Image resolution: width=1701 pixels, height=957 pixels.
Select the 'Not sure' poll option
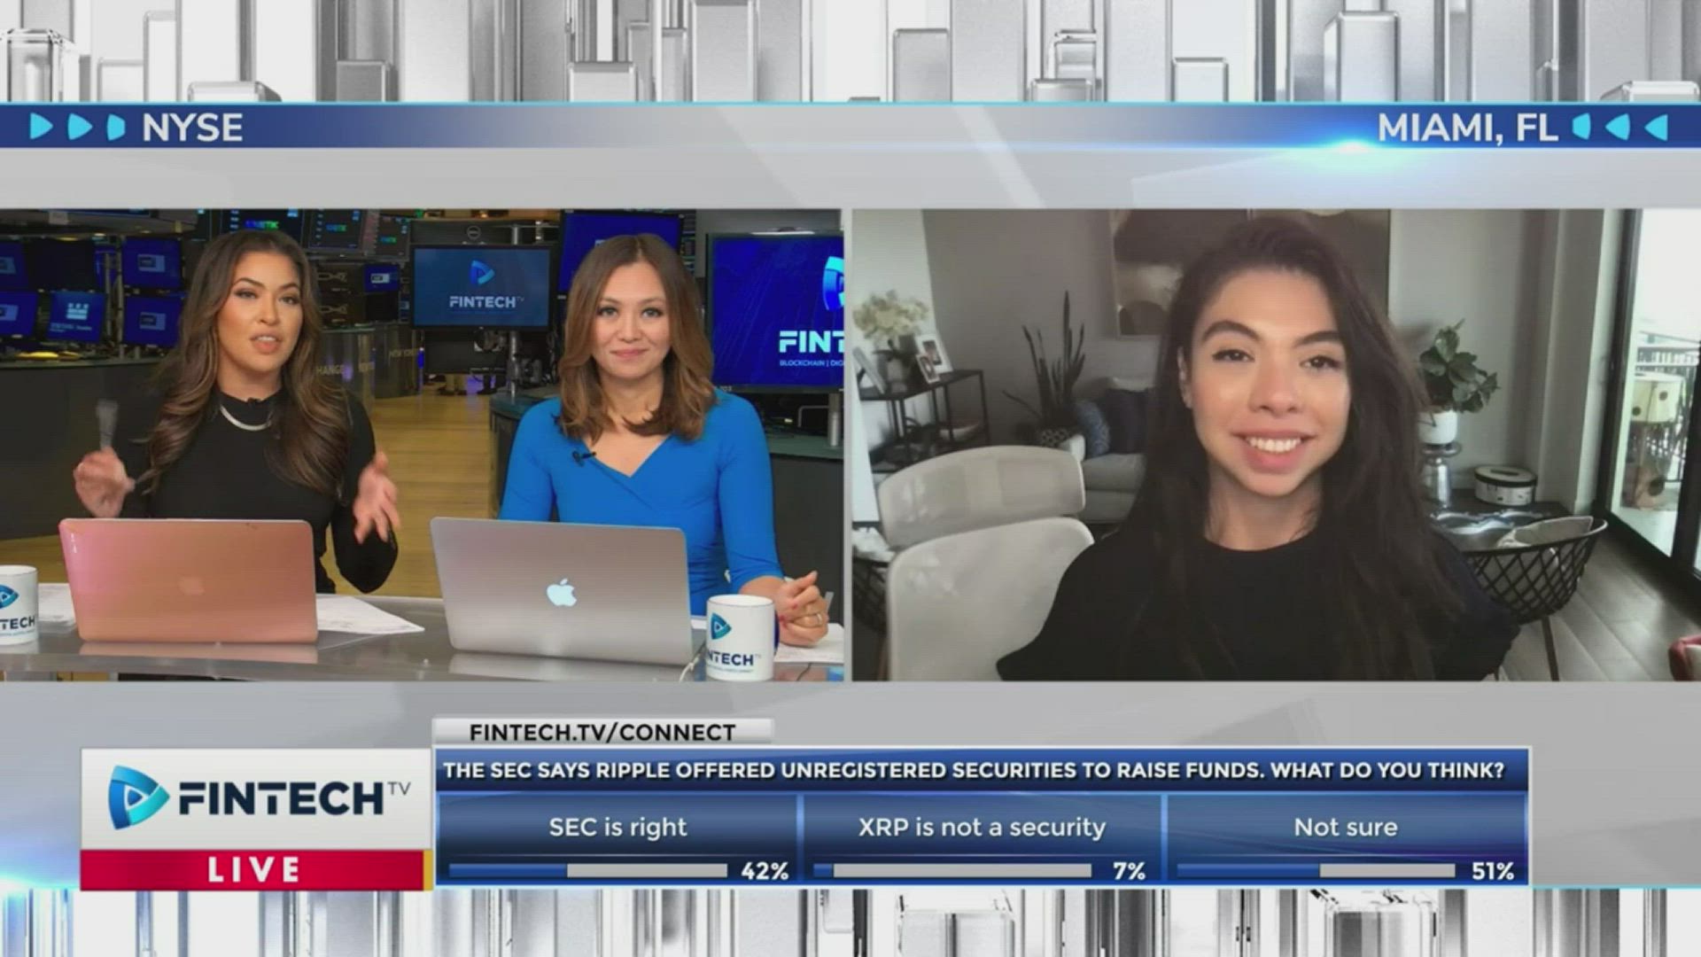1345,827
